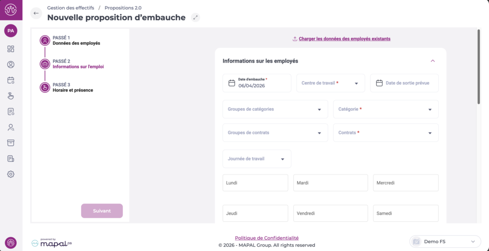Open the settings gear icon in sidebar

tap(11, 174)
